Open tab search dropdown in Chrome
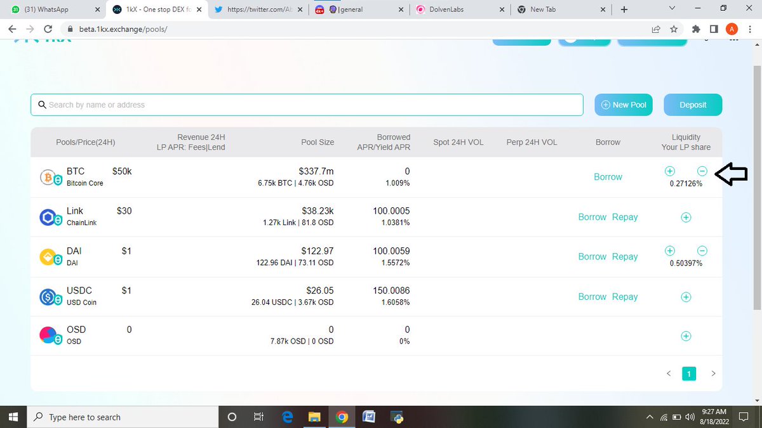This screenshot has height=428, width=762. tap(672, 9)
